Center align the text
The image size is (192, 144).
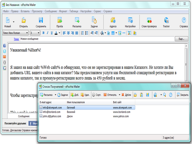(x=68, y=33)
